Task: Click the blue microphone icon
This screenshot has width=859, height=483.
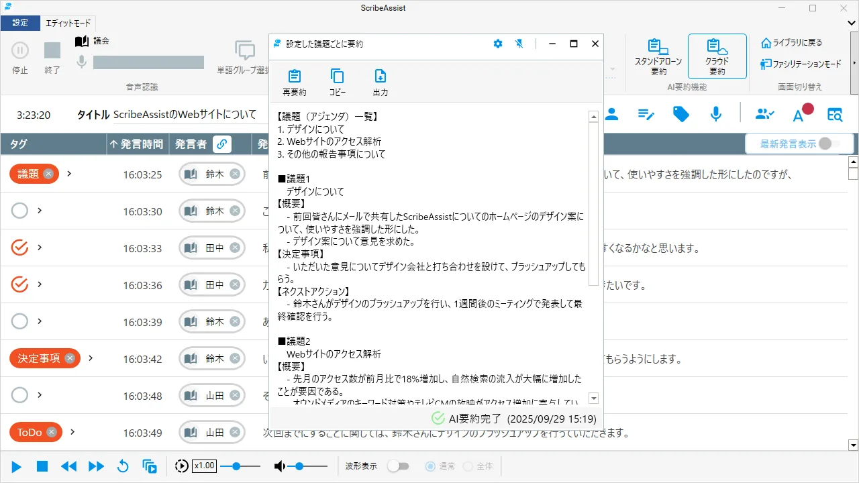Action: [716, 114]
